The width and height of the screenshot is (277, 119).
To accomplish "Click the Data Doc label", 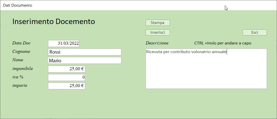I will [x=21, y=43].
